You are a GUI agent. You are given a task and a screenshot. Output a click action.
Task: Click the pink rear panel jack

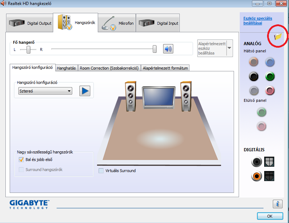[x=270, y=90]
